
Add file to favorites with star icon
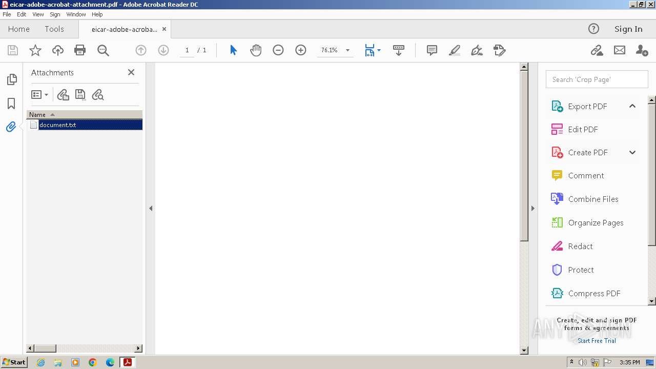click(35, 50)
